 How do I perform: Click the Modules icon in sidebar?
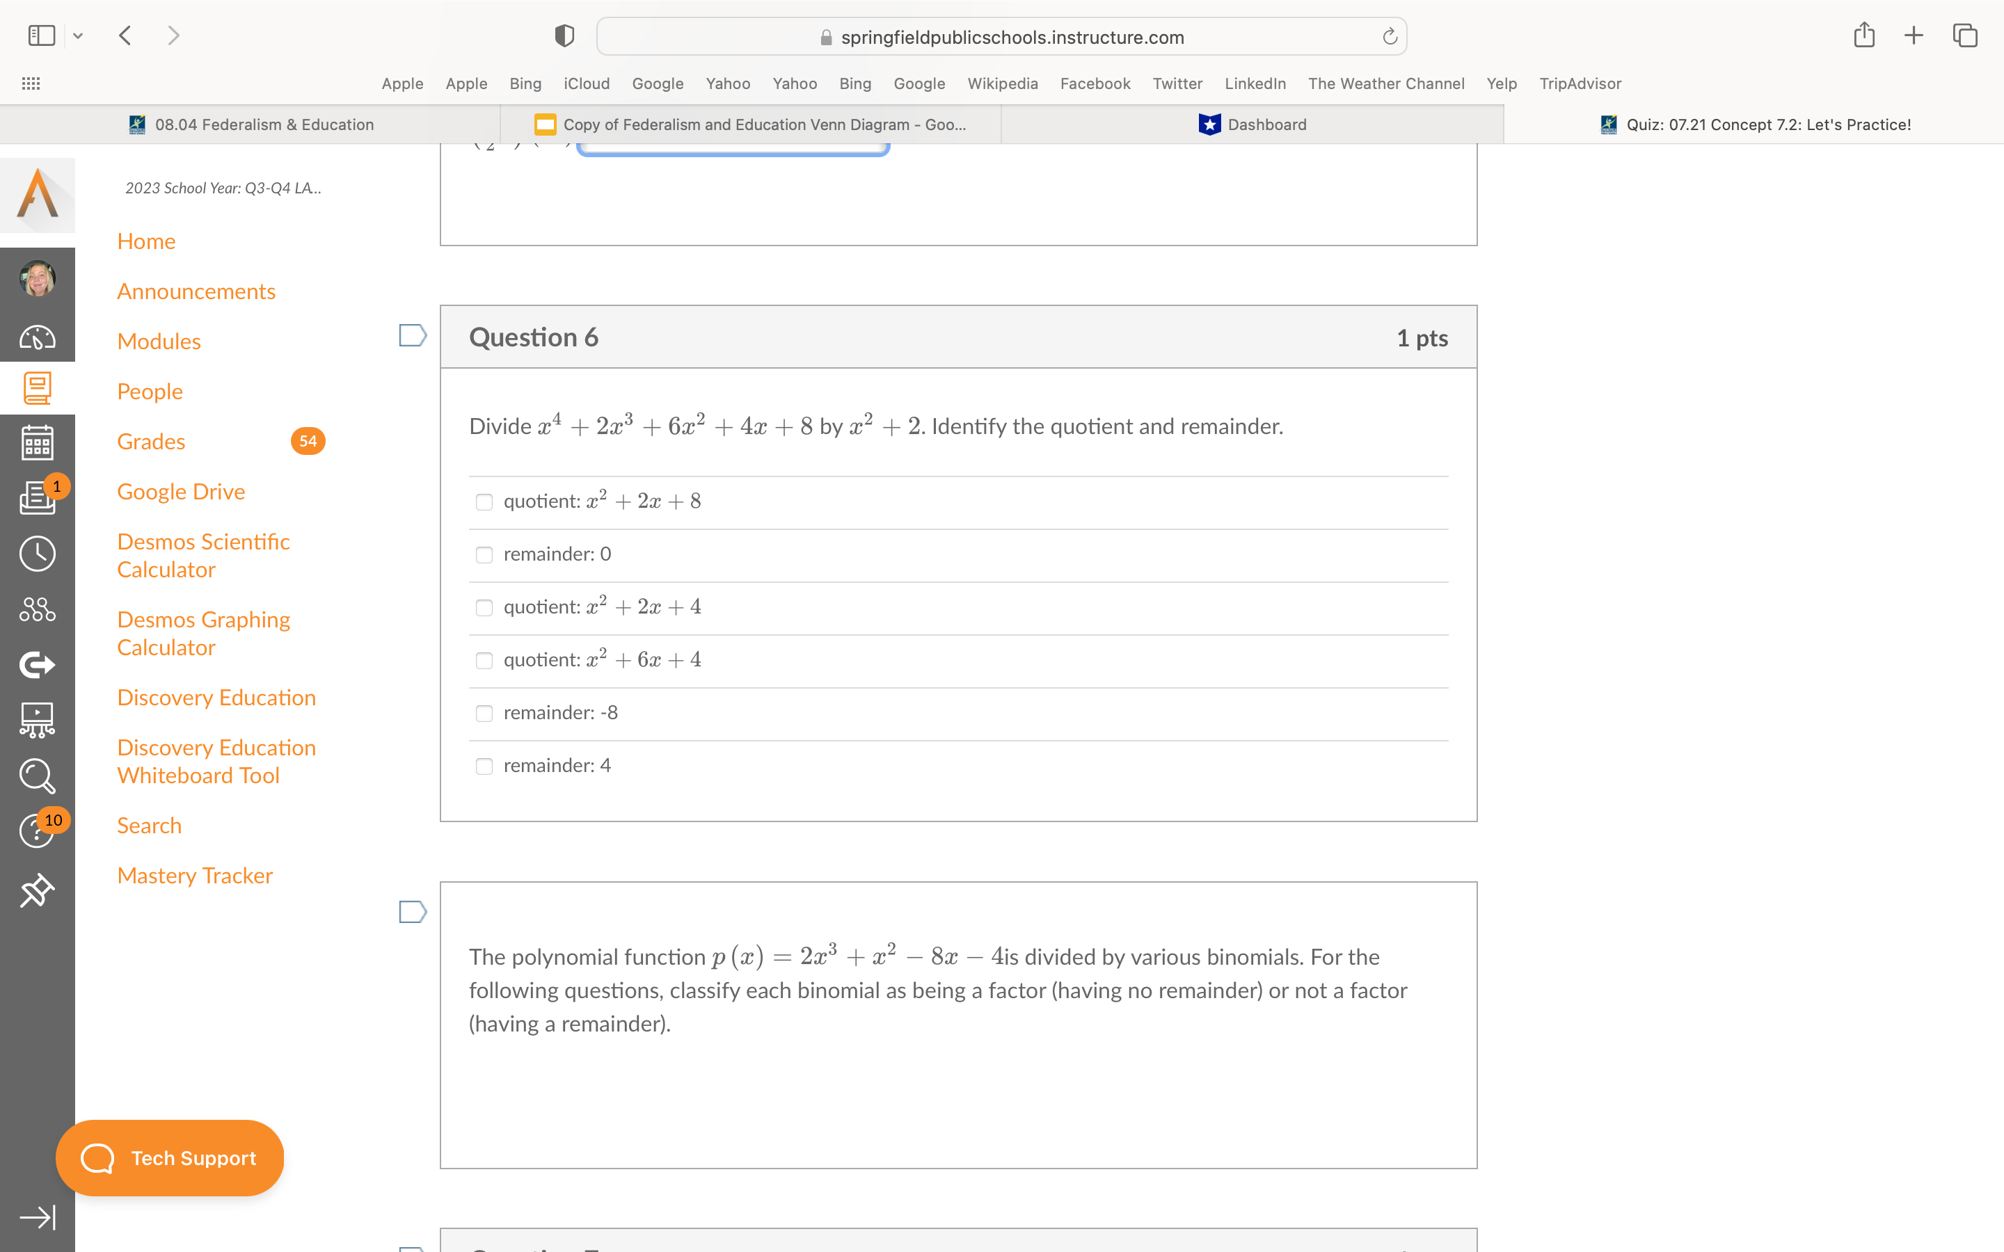point(38,387)
